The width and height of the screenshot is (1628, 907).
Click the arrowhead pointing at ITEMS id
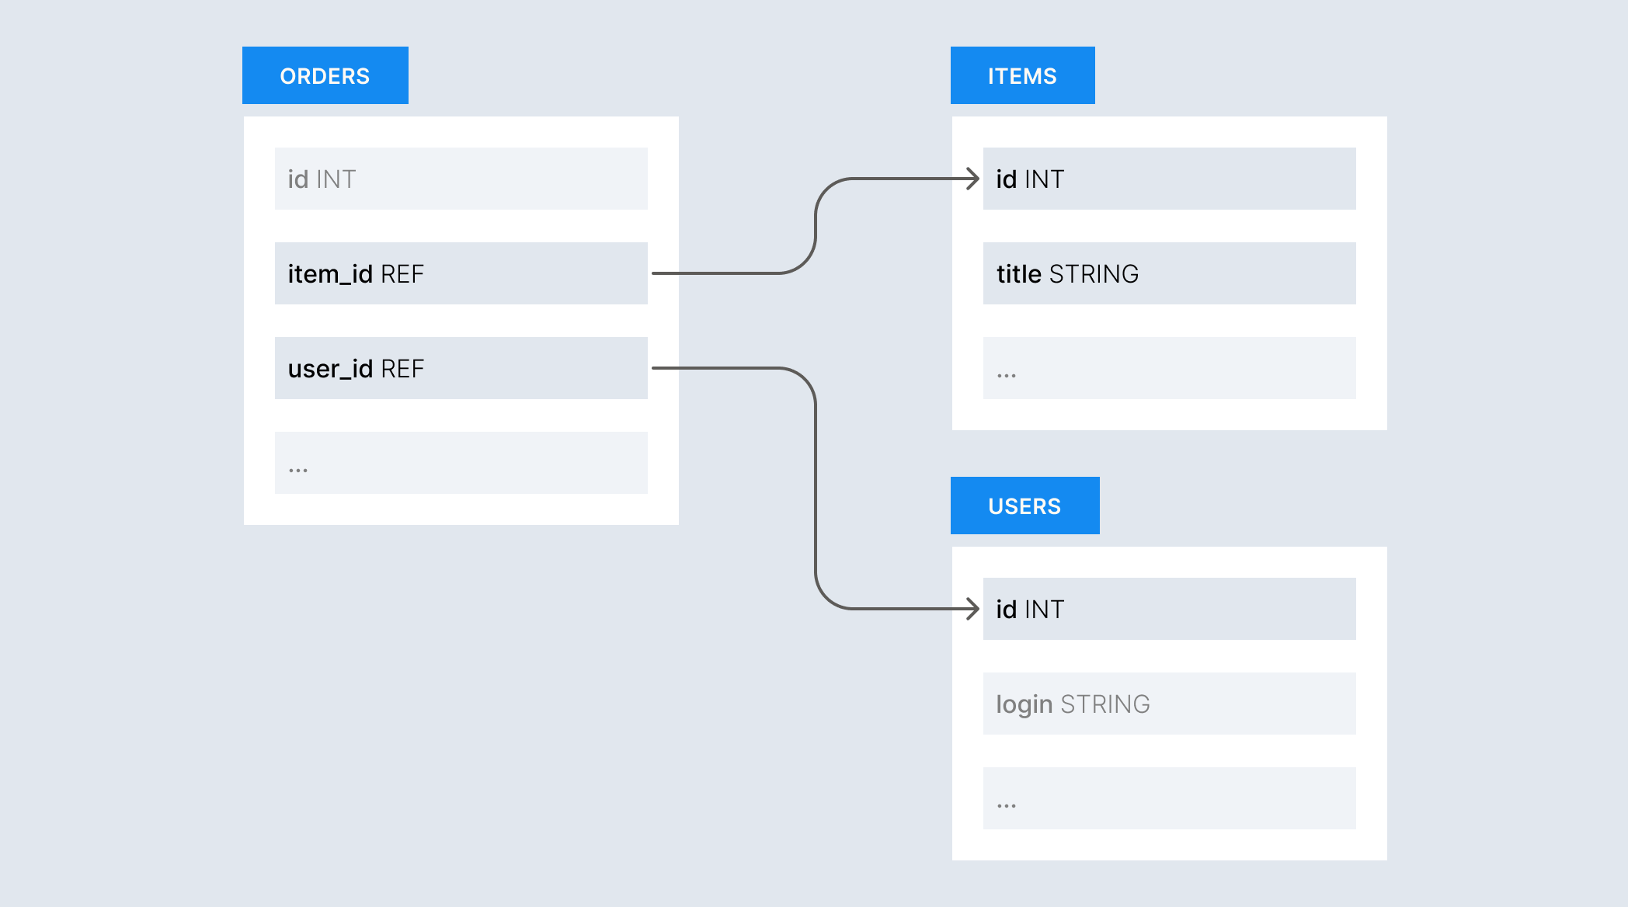coord(973,179)
